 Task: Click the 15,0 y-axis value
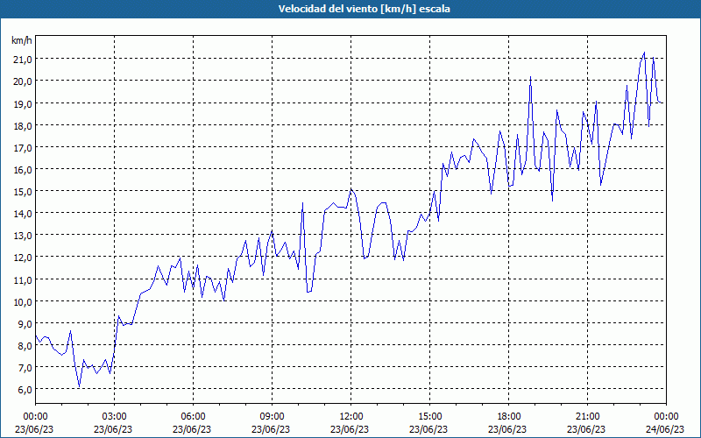22,191
